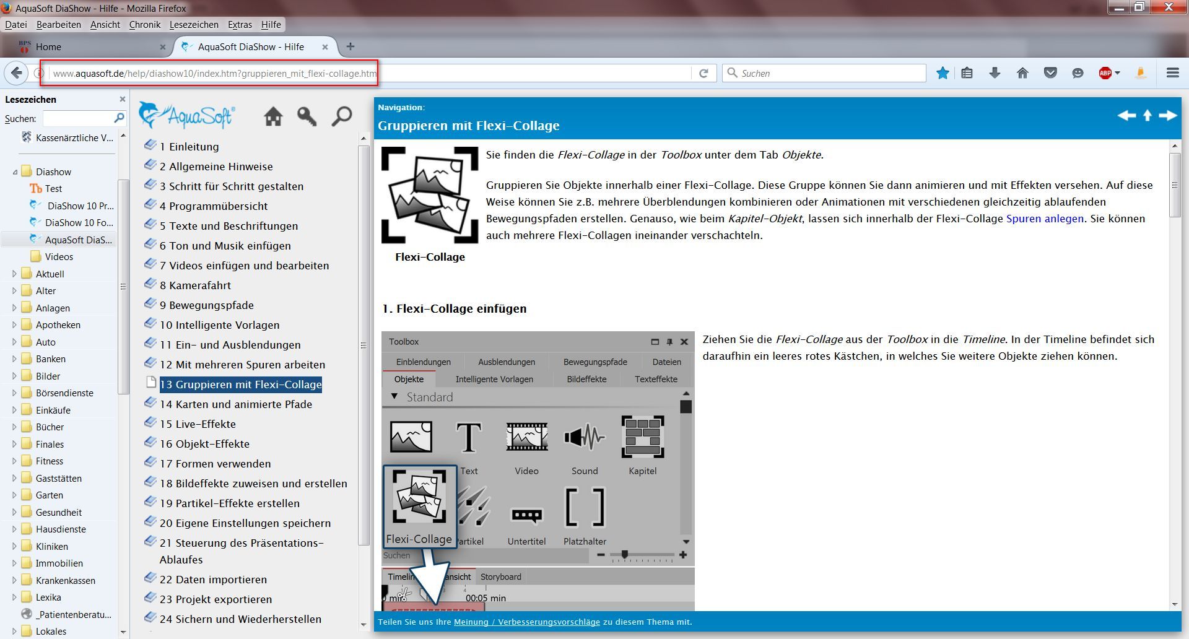Open the Lesezeichen menu
The width and height of the screenshot is (1189, 639).
194,25
